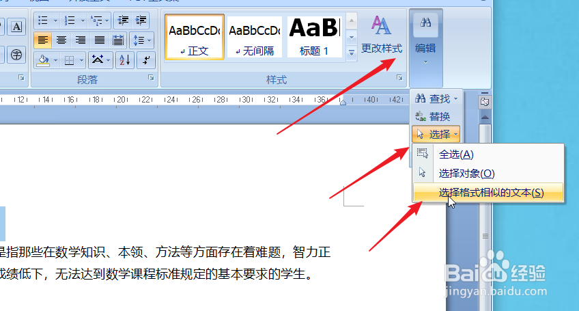The image size is (579, 311).
Task: Click 替换 replace button
Action: pos(432,116)
